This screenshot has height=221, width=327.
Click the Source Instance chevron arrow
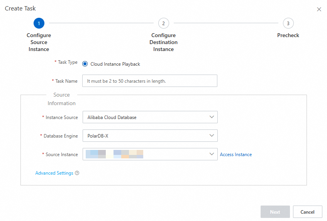point(211,154)
